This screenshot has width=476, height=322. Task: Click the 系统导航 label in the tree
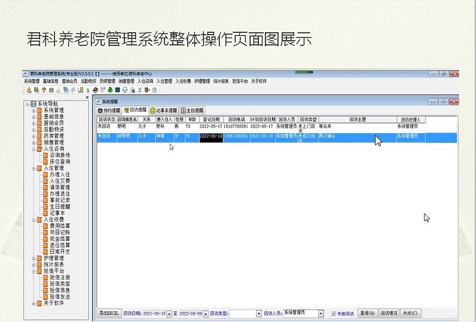click(48, 104)
